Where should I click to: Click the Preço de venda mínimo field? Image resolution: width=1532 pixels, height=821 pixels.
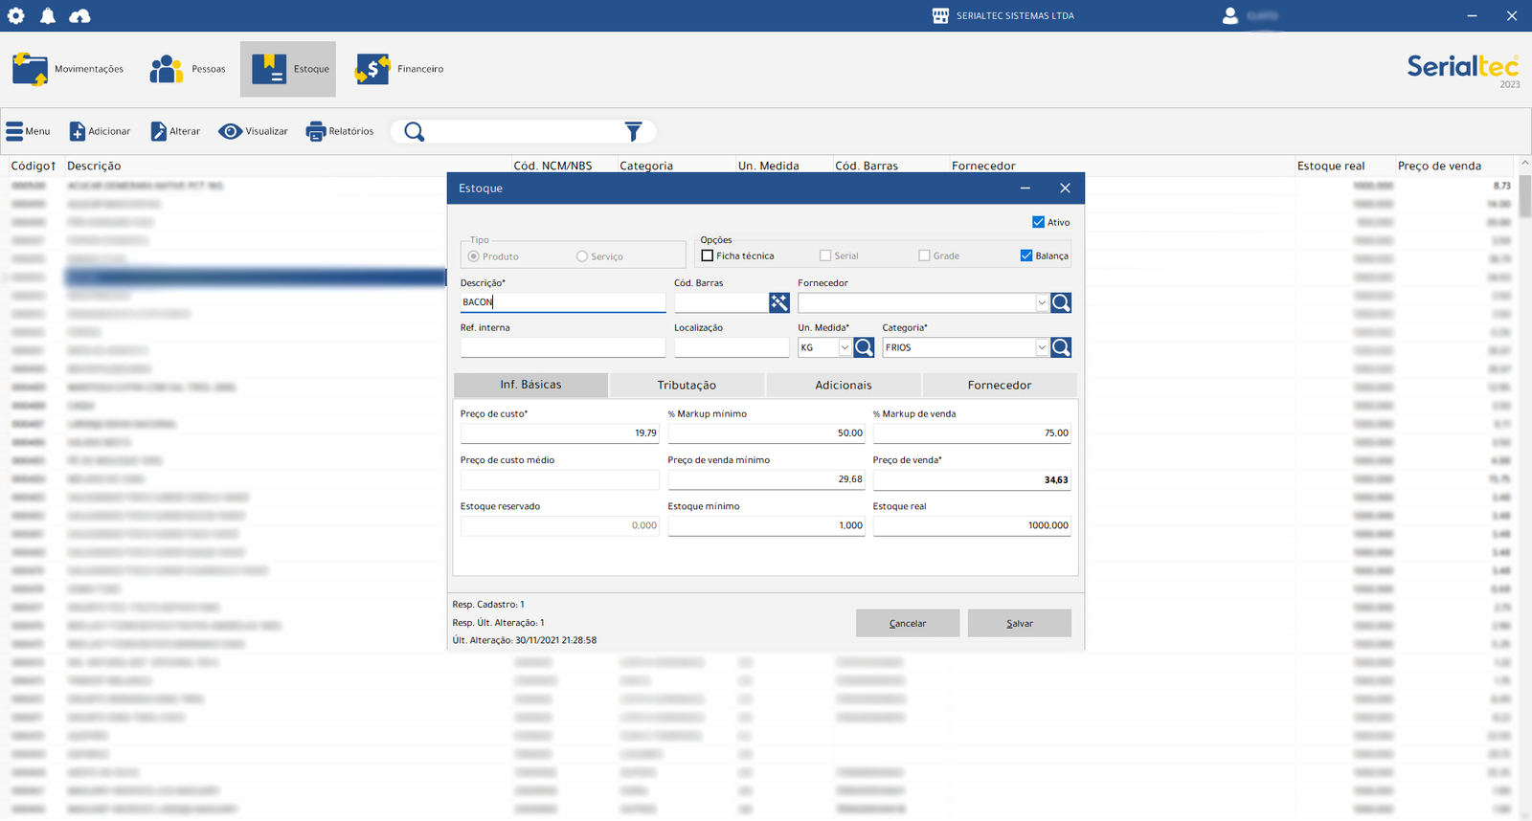tap(766, 479)
